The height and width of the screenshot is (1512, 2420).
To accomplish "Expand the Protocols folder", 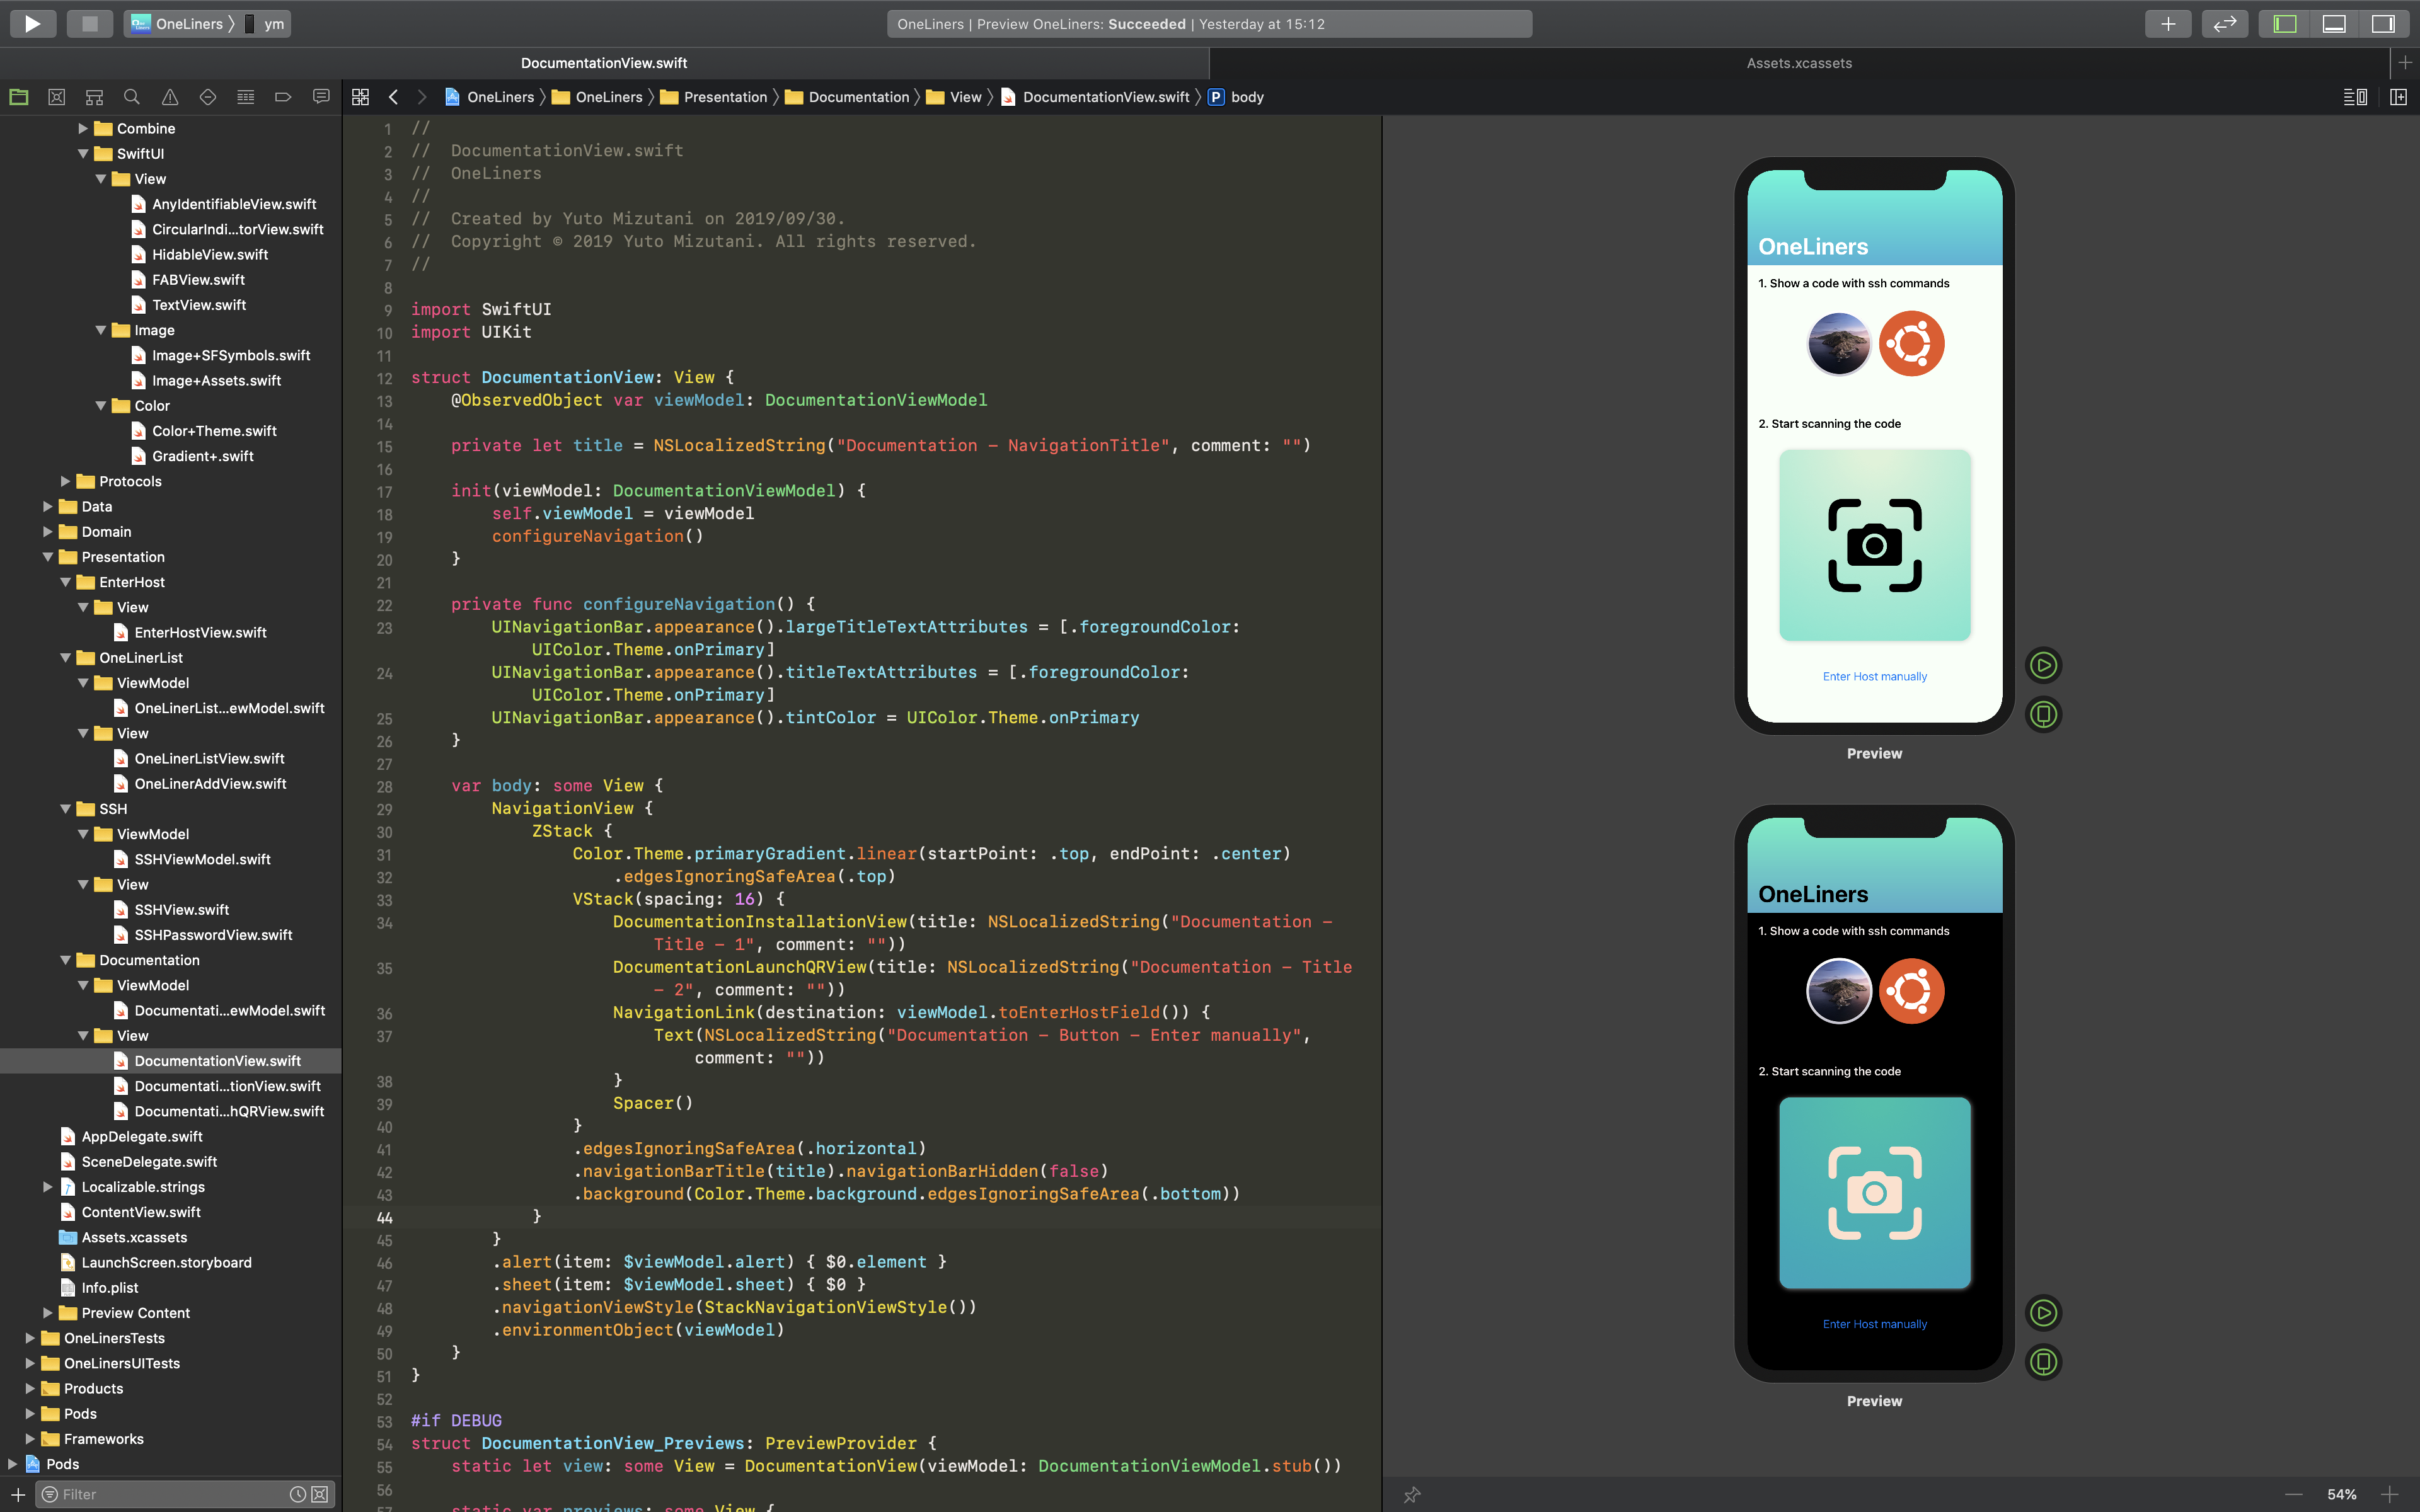I will coord(65,481).
